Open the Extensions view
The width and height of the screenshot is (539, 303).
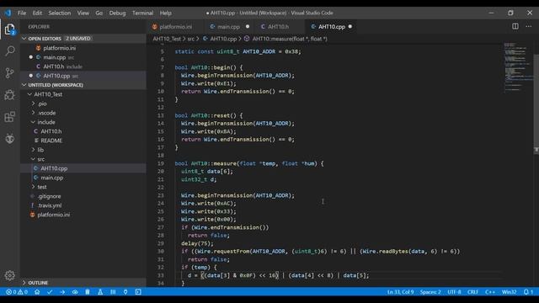(x=9, y=117)
